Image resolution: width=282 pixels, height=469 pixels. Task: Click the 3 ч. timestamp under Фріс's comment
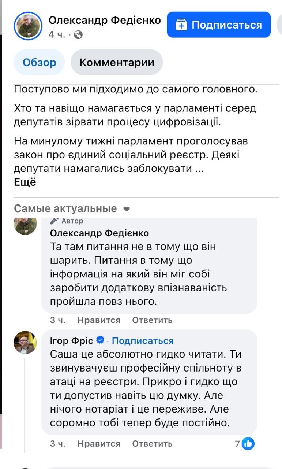pos(59,443)
